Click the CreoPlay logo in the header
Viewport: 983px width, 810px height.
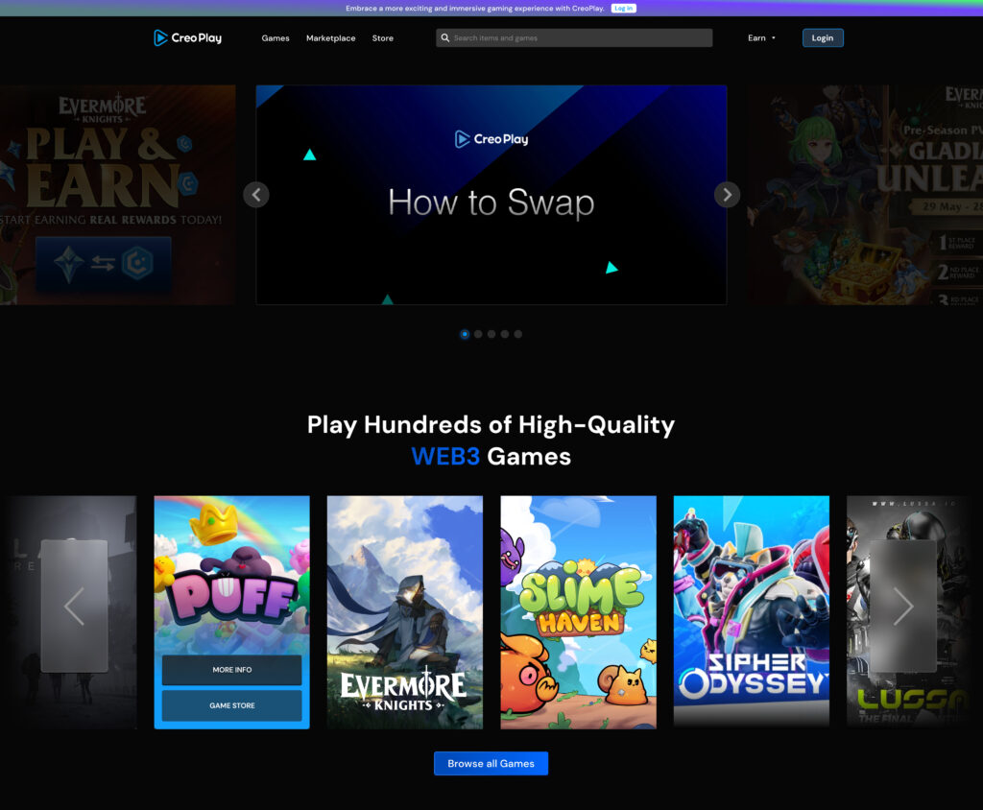188,38
